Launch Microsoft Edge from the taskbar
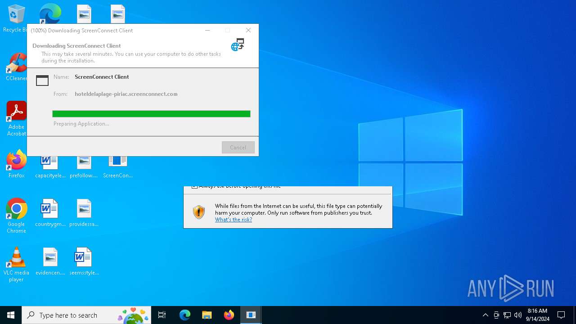 coord(185,315)
